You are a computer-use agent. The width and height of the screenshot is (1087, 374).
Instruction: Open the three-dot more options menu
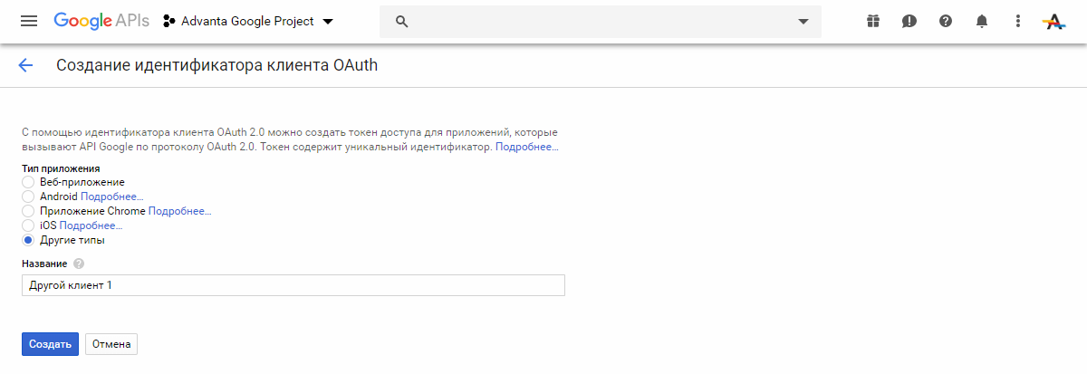pos(1018,22)
